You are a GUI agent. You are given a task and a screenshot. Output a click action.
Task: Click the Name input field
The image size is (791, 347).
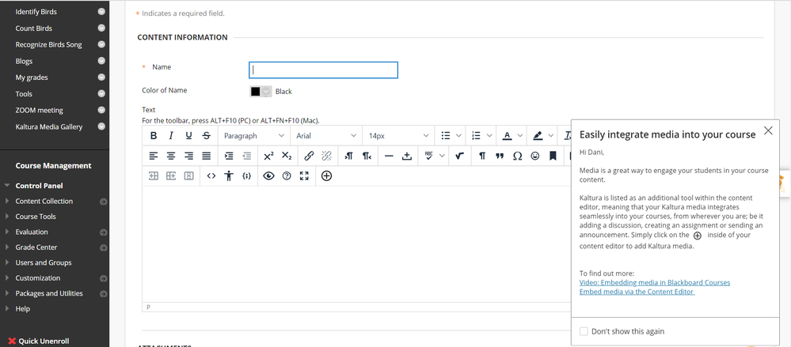[x=323, y=70]
